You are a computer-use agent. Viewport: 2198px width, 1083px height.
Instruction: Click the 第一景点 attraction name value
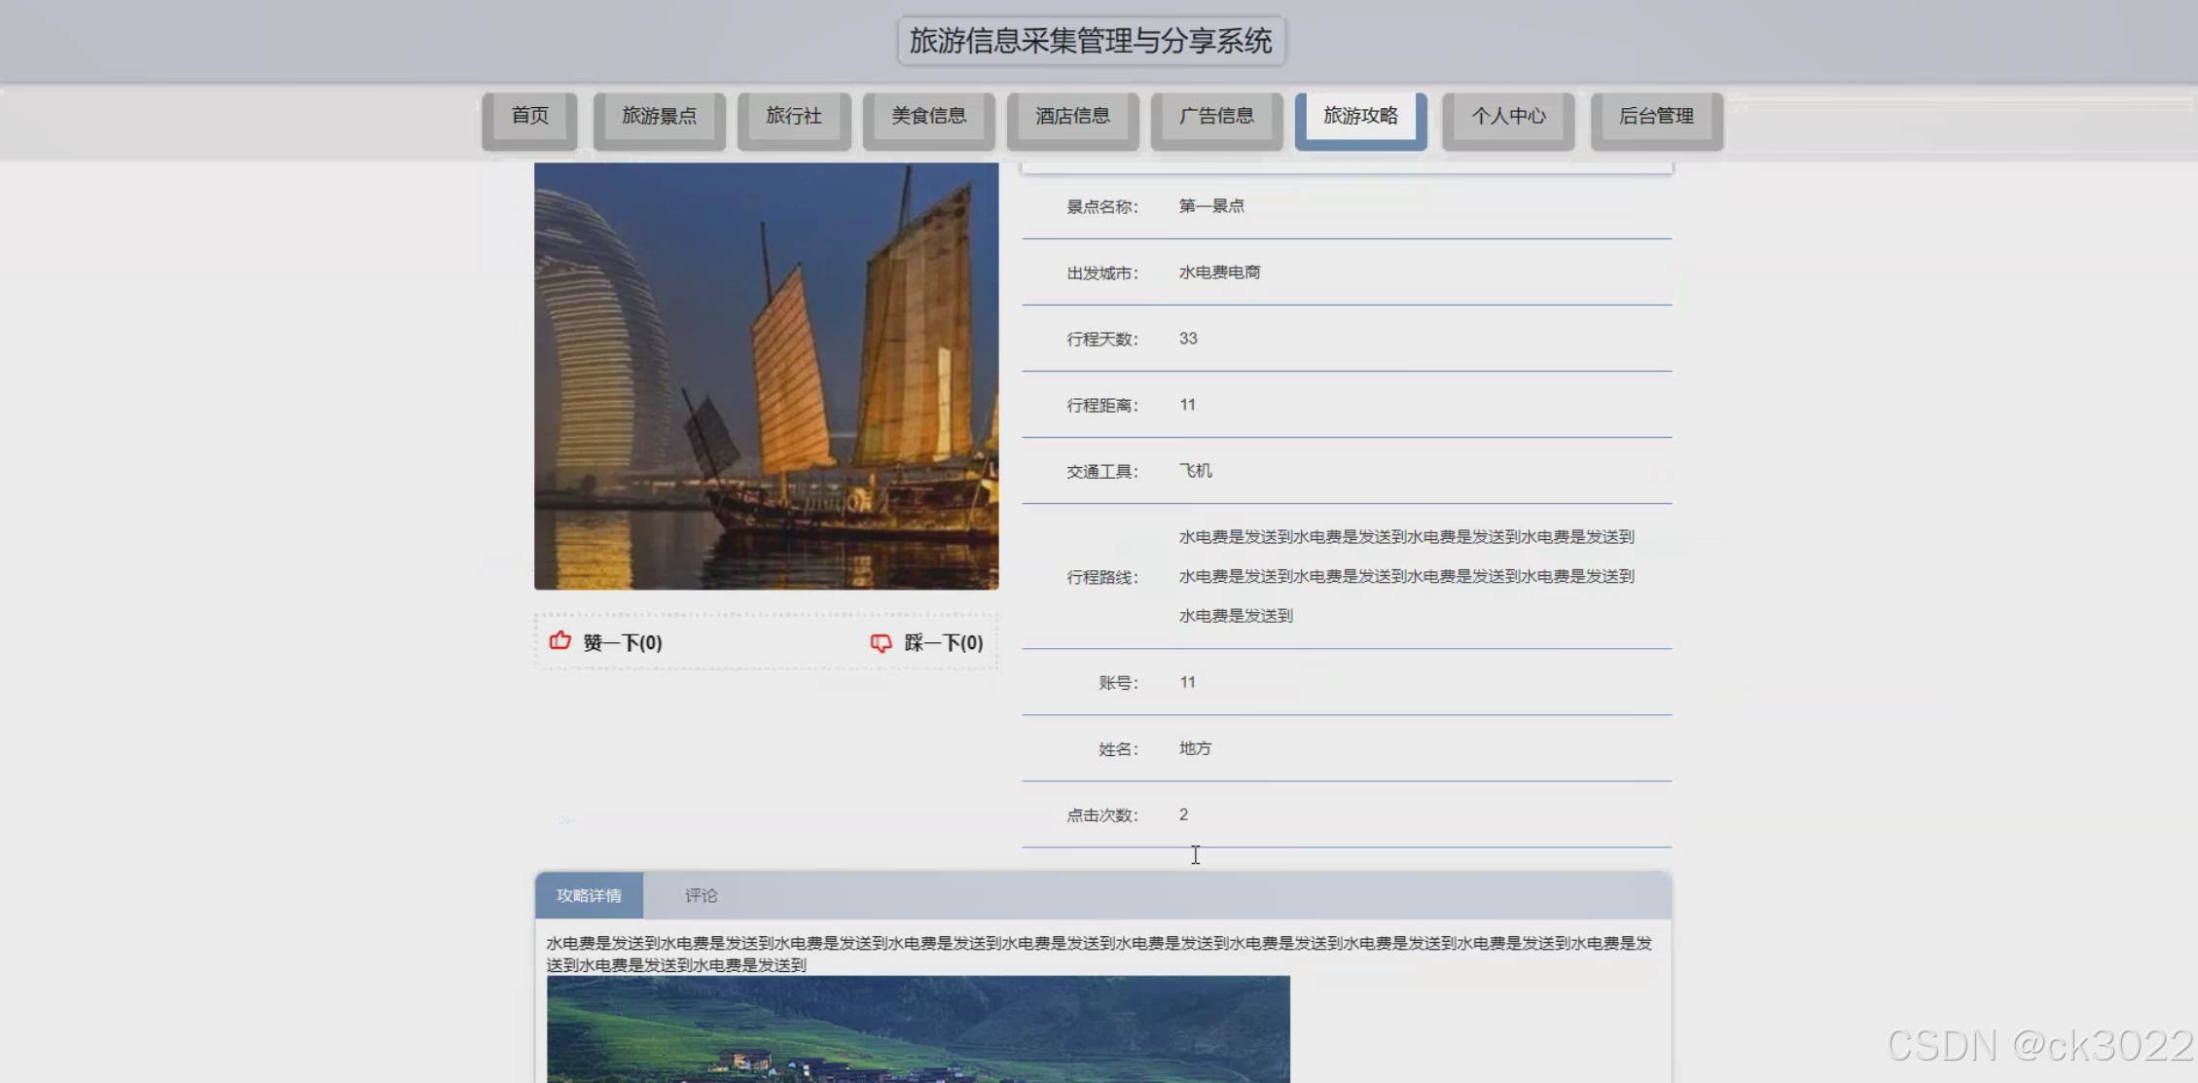[x=1211, y=206]
